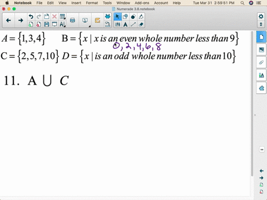Open the Gallery sidebar tab
Screen dimensions: 267x200
click(x=261, y=49)
